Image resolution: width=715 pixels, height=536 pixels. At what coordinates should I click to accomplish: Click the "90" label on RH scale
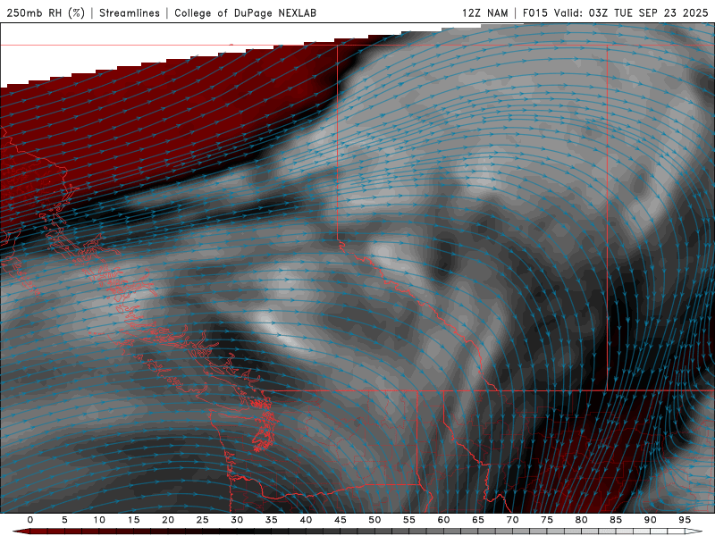[x=650, y=520]
